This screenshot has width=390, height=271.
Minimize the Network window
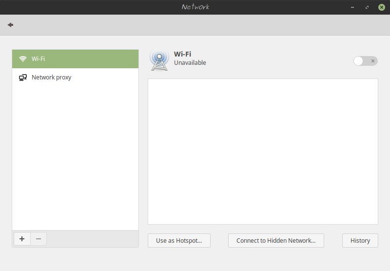pyautogui.click(x=352, y=7)
